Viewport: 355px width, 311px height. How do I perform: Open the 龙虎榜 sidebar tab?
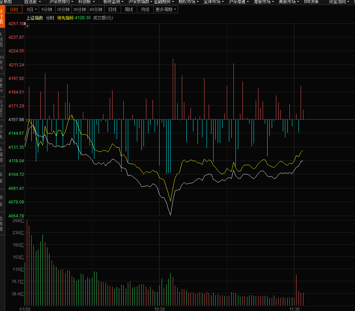(x=1, y=223)
